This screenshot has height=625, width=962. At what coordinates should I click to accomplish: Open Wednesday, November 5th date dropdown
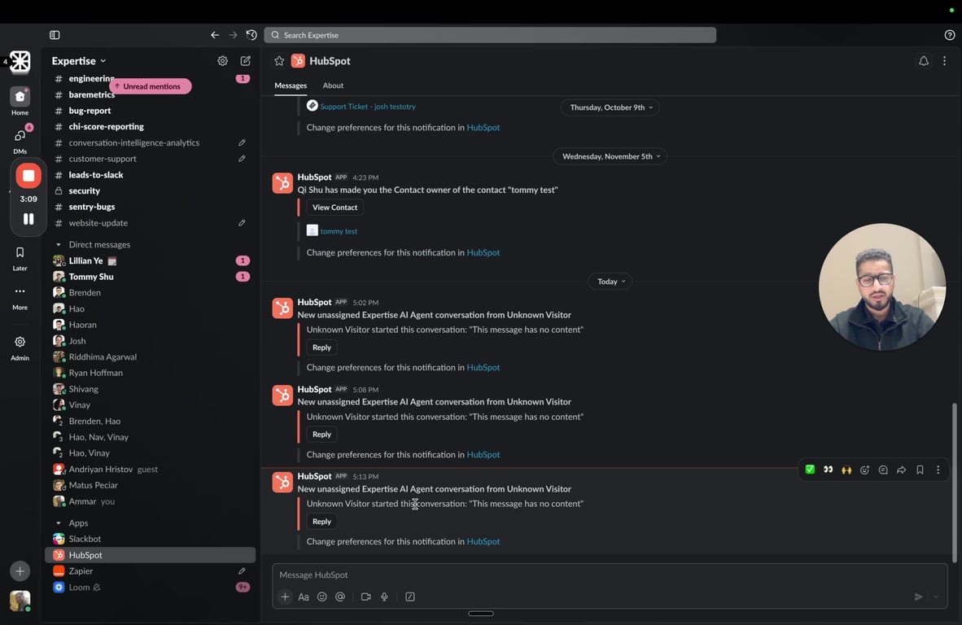tap(610, 156)
